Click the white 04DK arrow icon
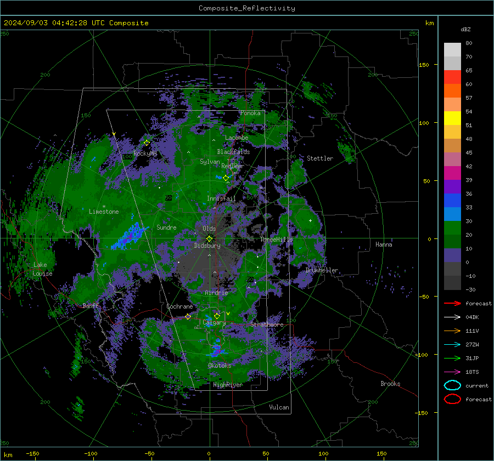The height and width of the screenshot is (461, 494). [452, 317]
